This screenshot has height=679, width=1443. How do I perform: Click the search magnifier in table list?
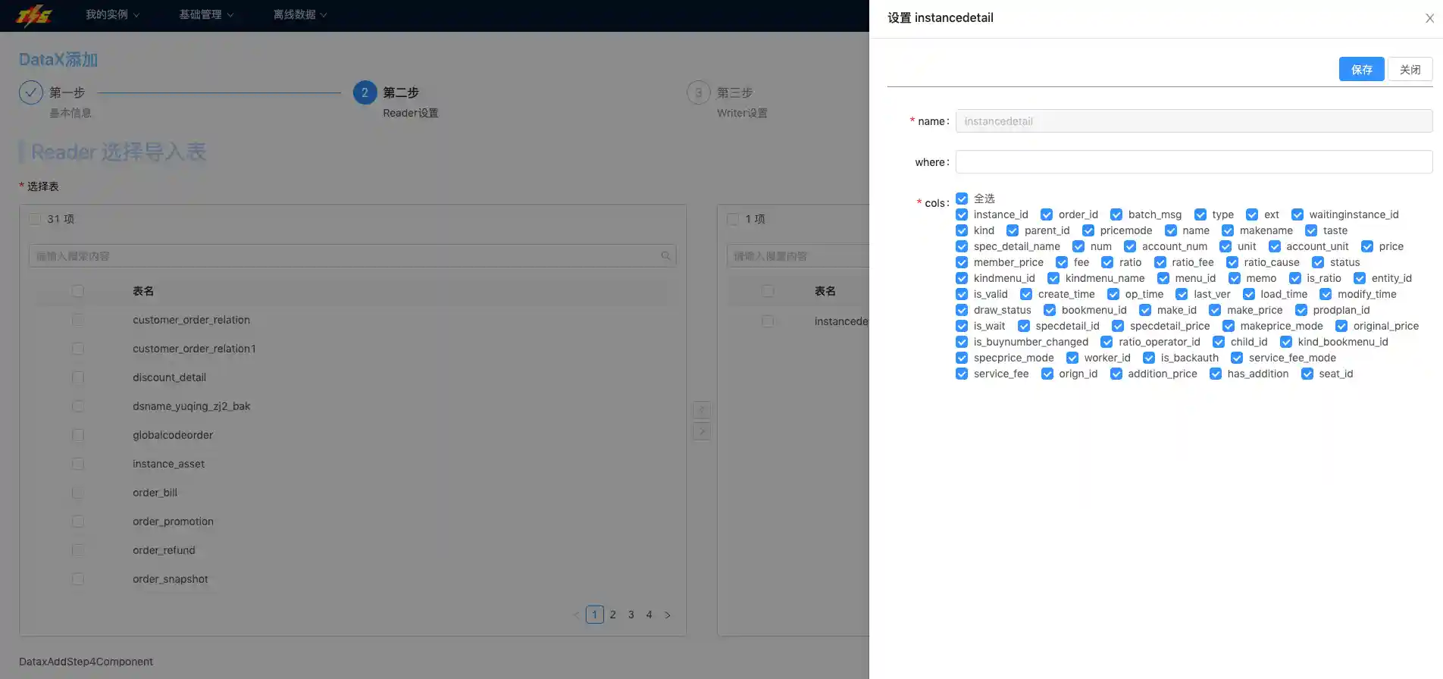pos(665,256)
